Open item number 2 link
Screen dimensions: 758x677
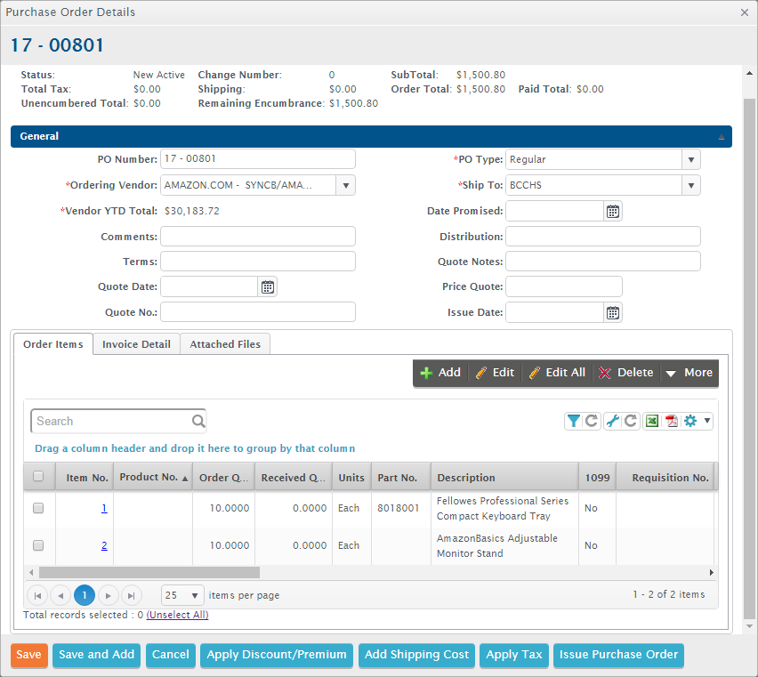(104, 545)
